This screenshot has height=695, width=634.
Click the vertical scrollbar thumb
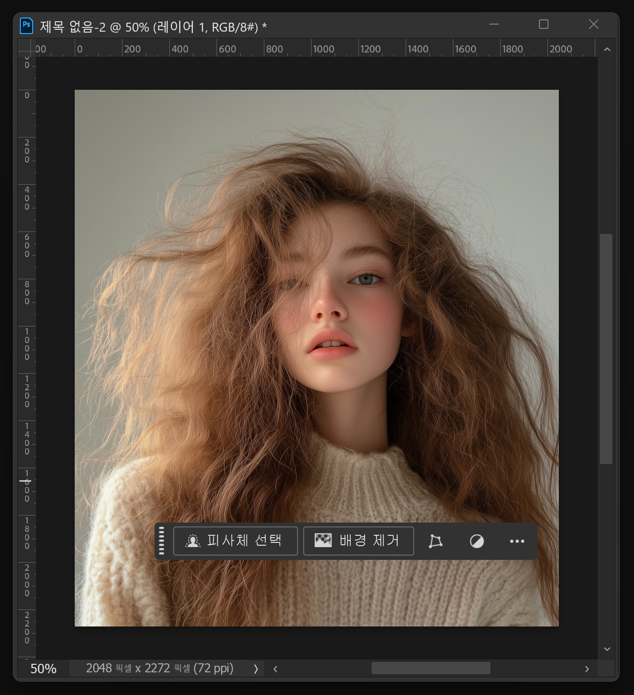606,349
